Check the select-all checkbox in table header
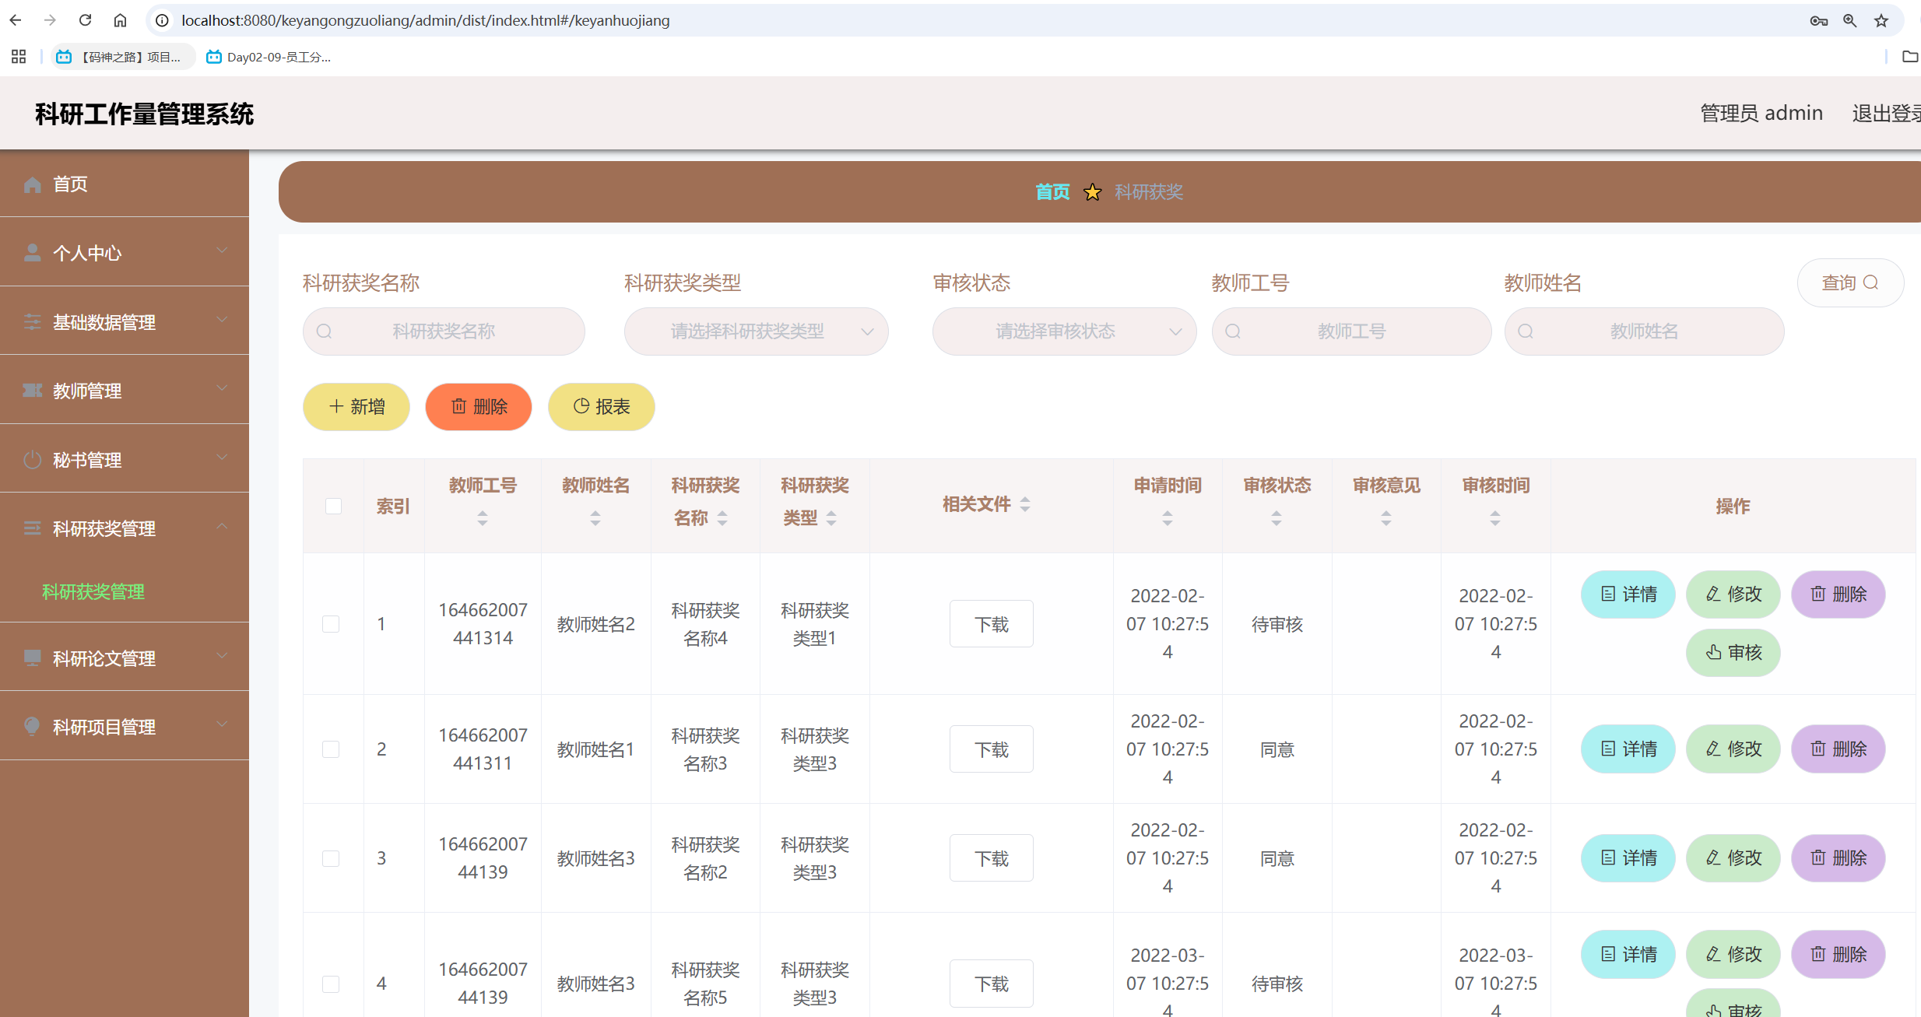 click(333, 506)
